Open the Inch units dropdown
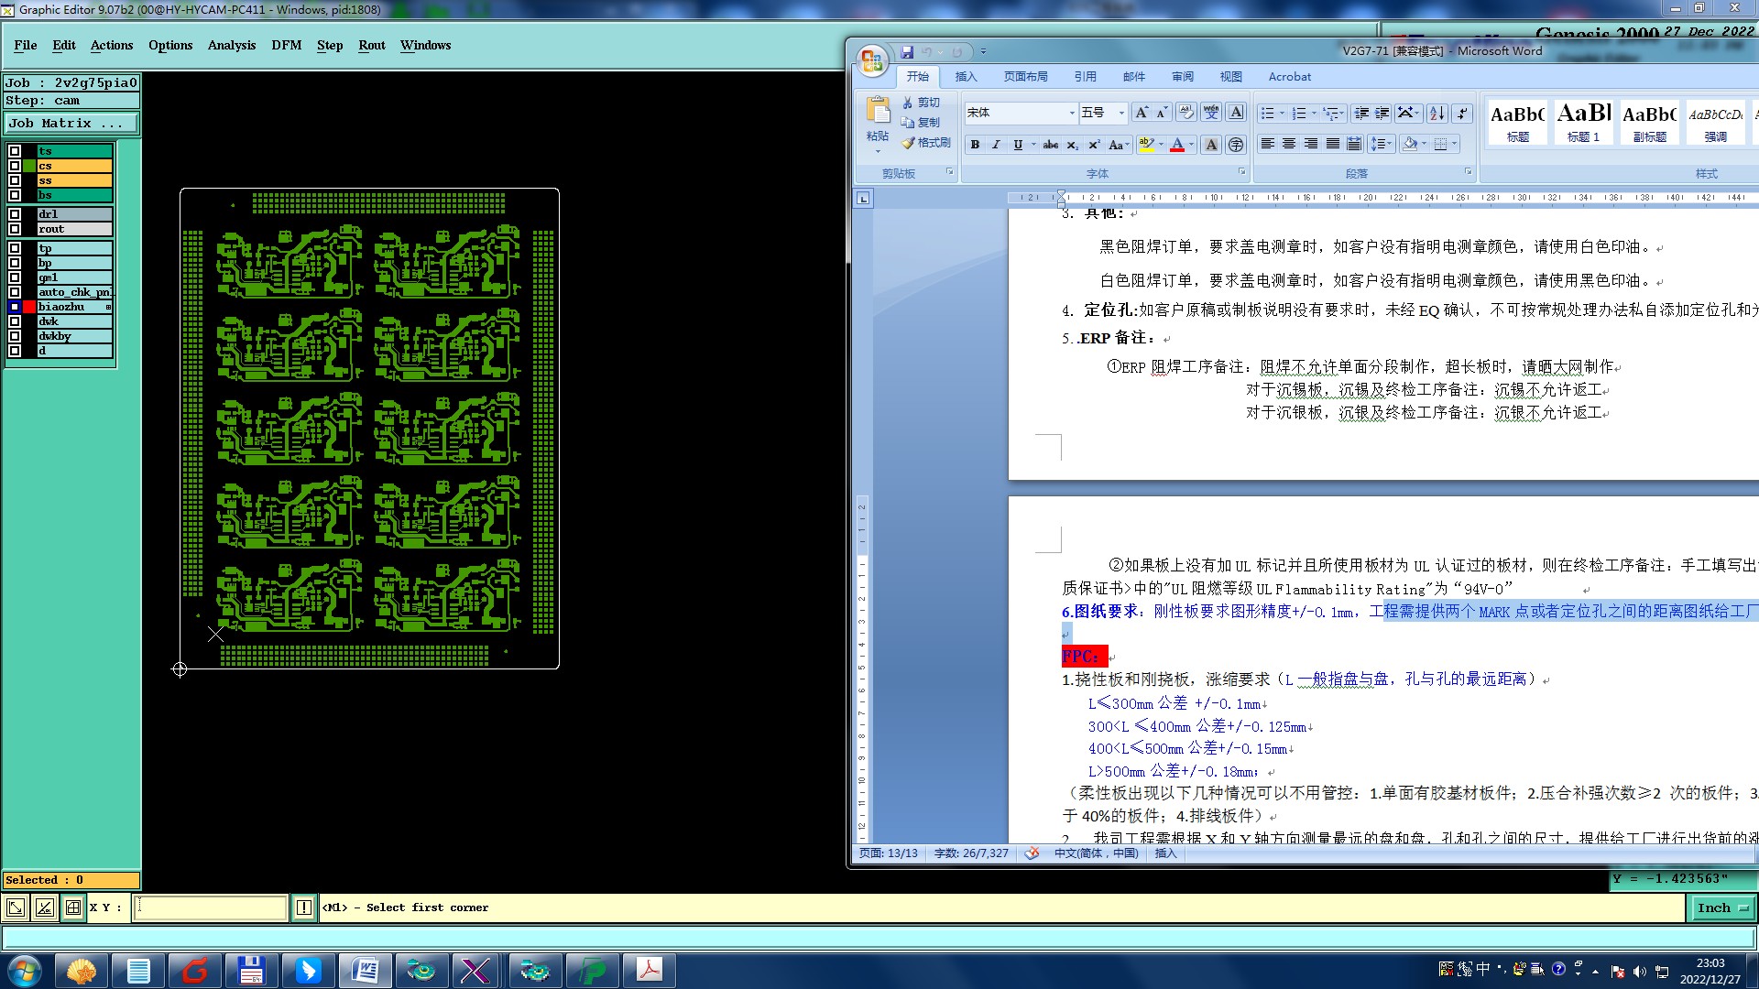 click(x=1722, y=908)
